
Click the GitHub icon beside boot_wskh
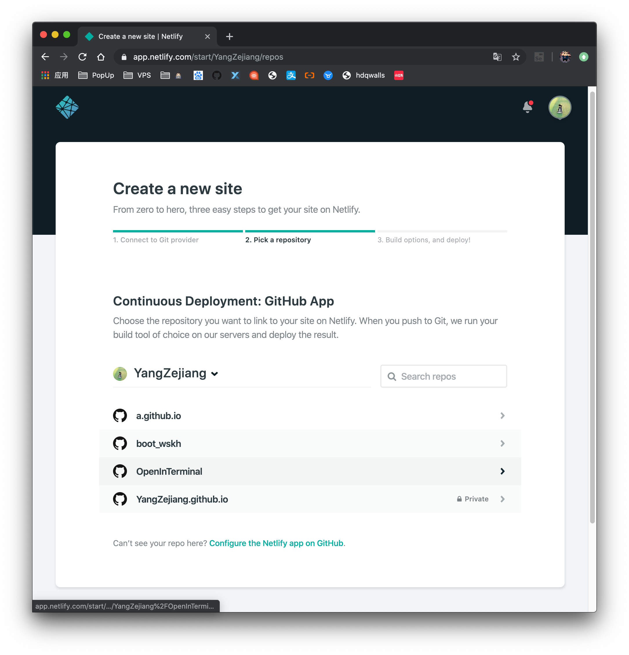coord(120,443)
